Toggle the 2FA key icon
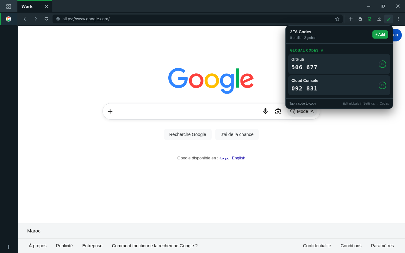This screenshot has width=405, height=253. pyautogui.click(x=389, y=19)
